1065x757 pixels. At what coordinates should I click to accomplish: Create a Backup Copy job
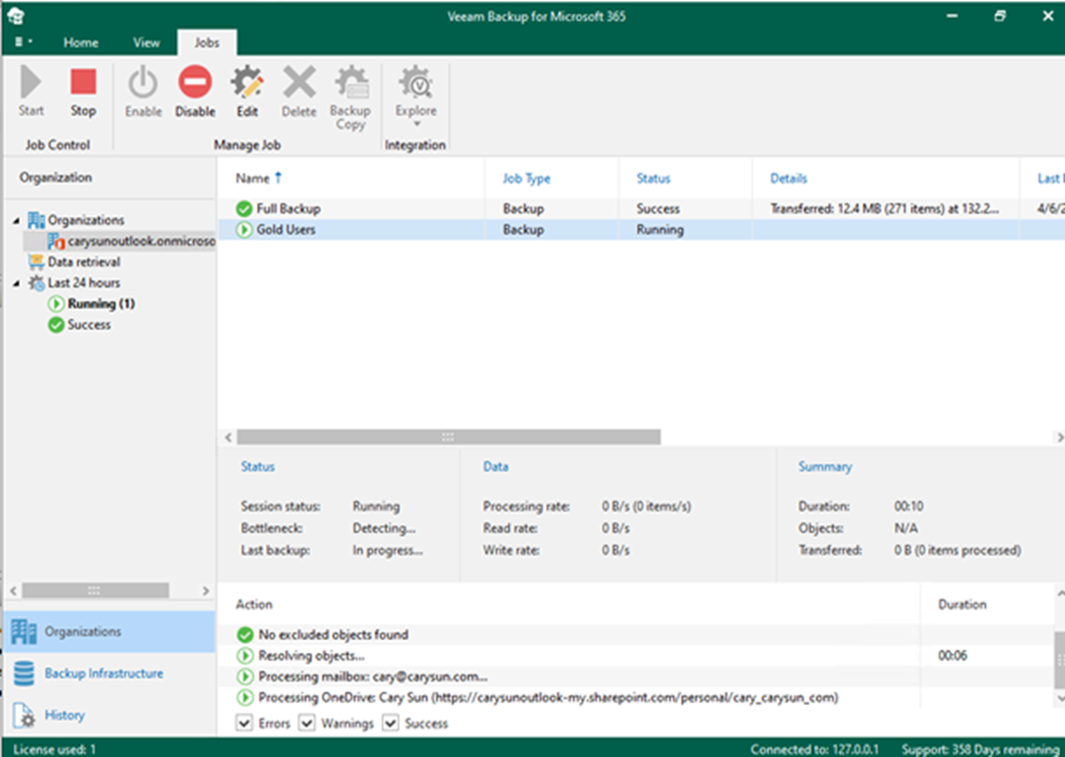(x=350, y=98)
